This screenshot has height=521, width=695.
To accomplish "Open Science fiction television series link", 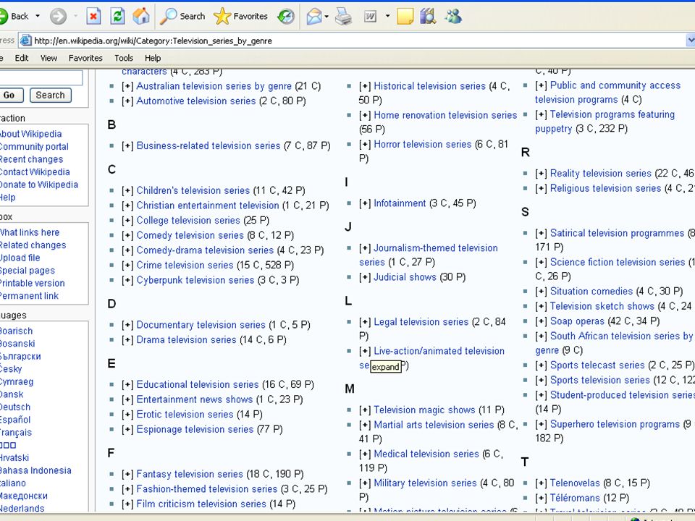I will click(x=618, y=262).
